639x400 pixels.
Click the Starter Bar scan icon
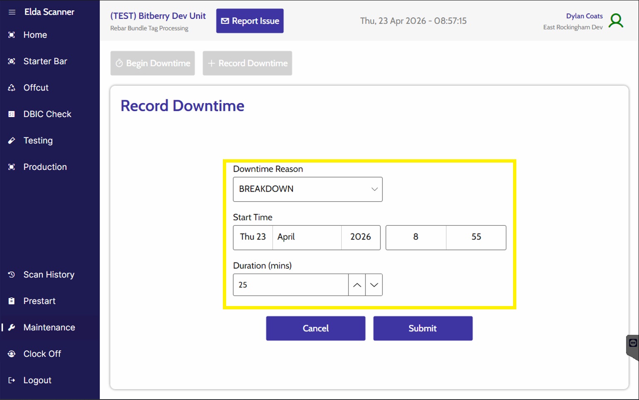12,61
